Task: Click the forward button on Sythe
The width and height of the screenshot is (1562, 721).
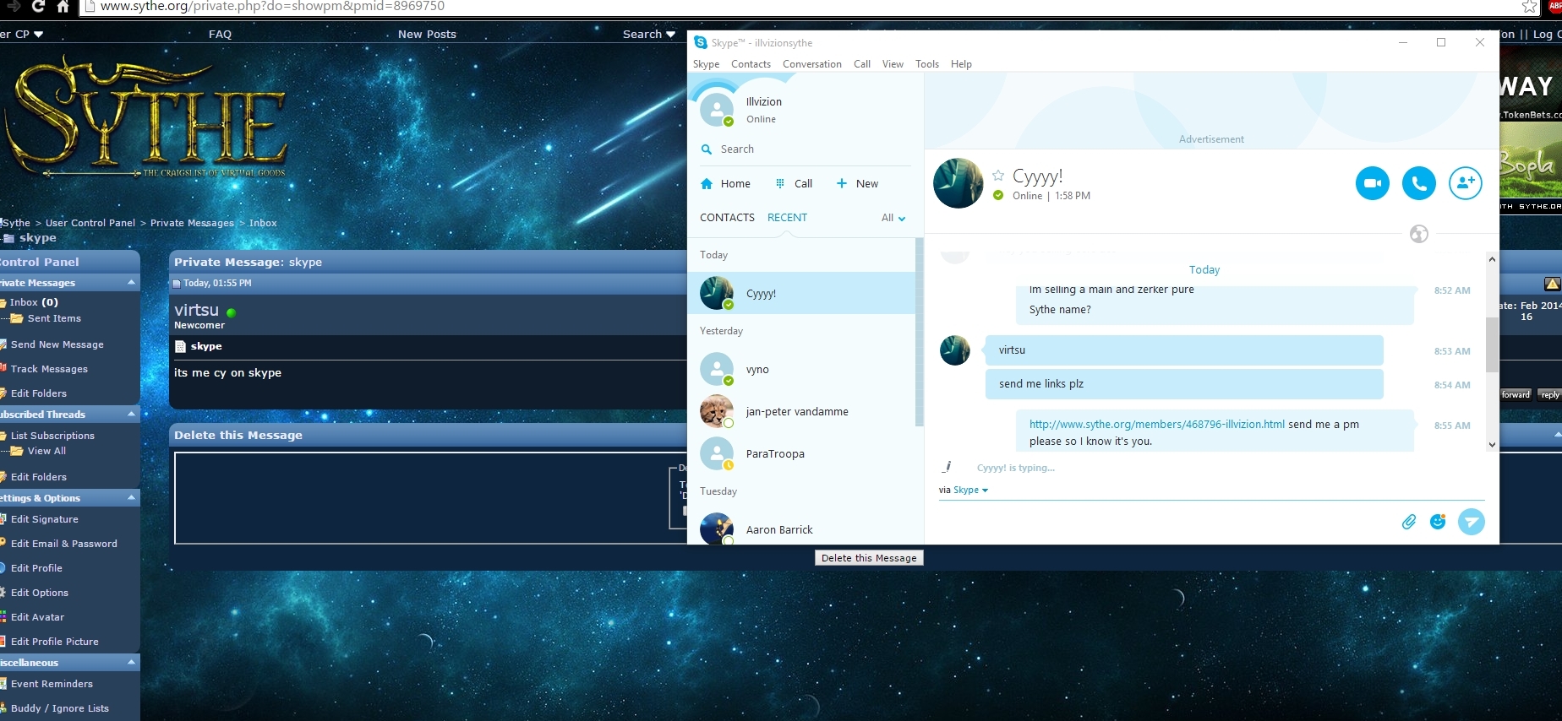Action: tap(1516, 394)
